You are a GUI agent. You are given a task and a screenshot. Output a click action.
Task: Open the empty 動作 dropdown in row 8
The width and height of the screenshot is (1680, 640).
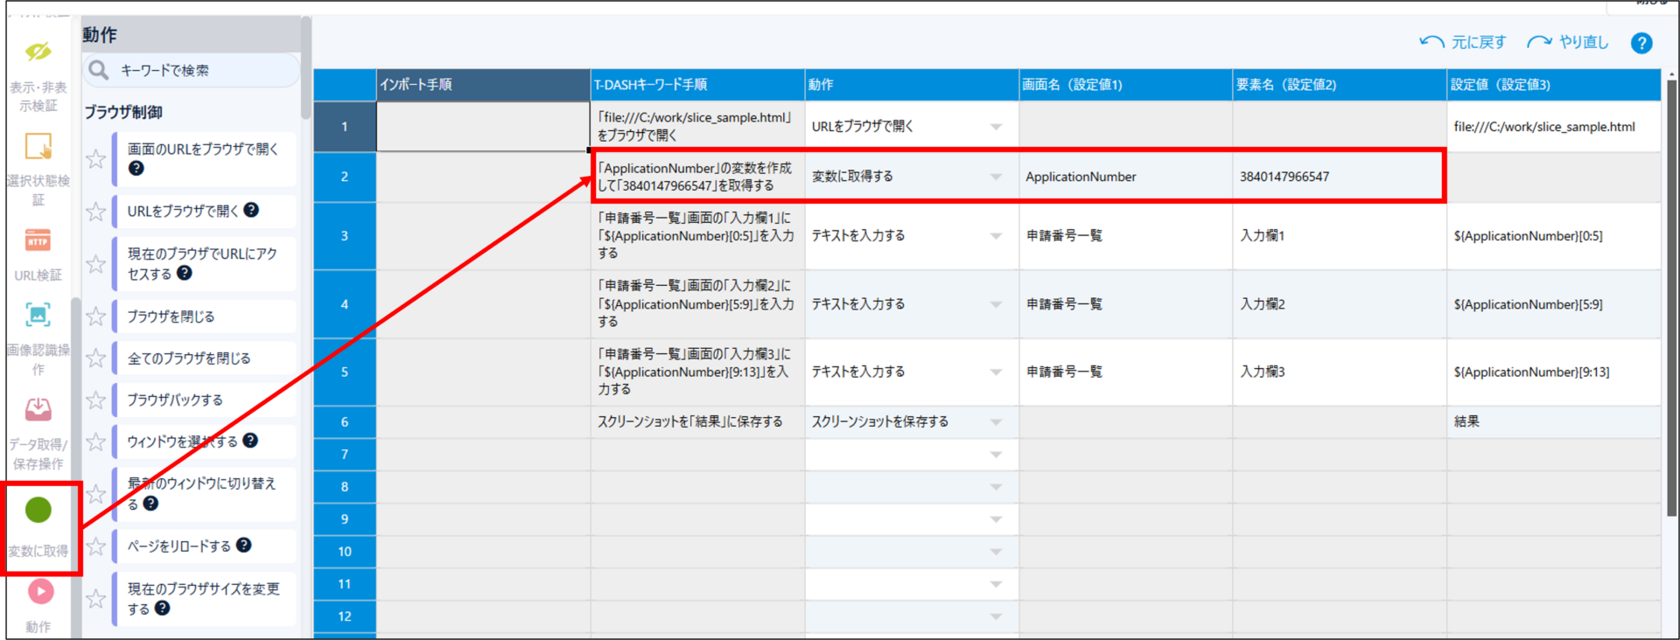[x=996, y=487]
